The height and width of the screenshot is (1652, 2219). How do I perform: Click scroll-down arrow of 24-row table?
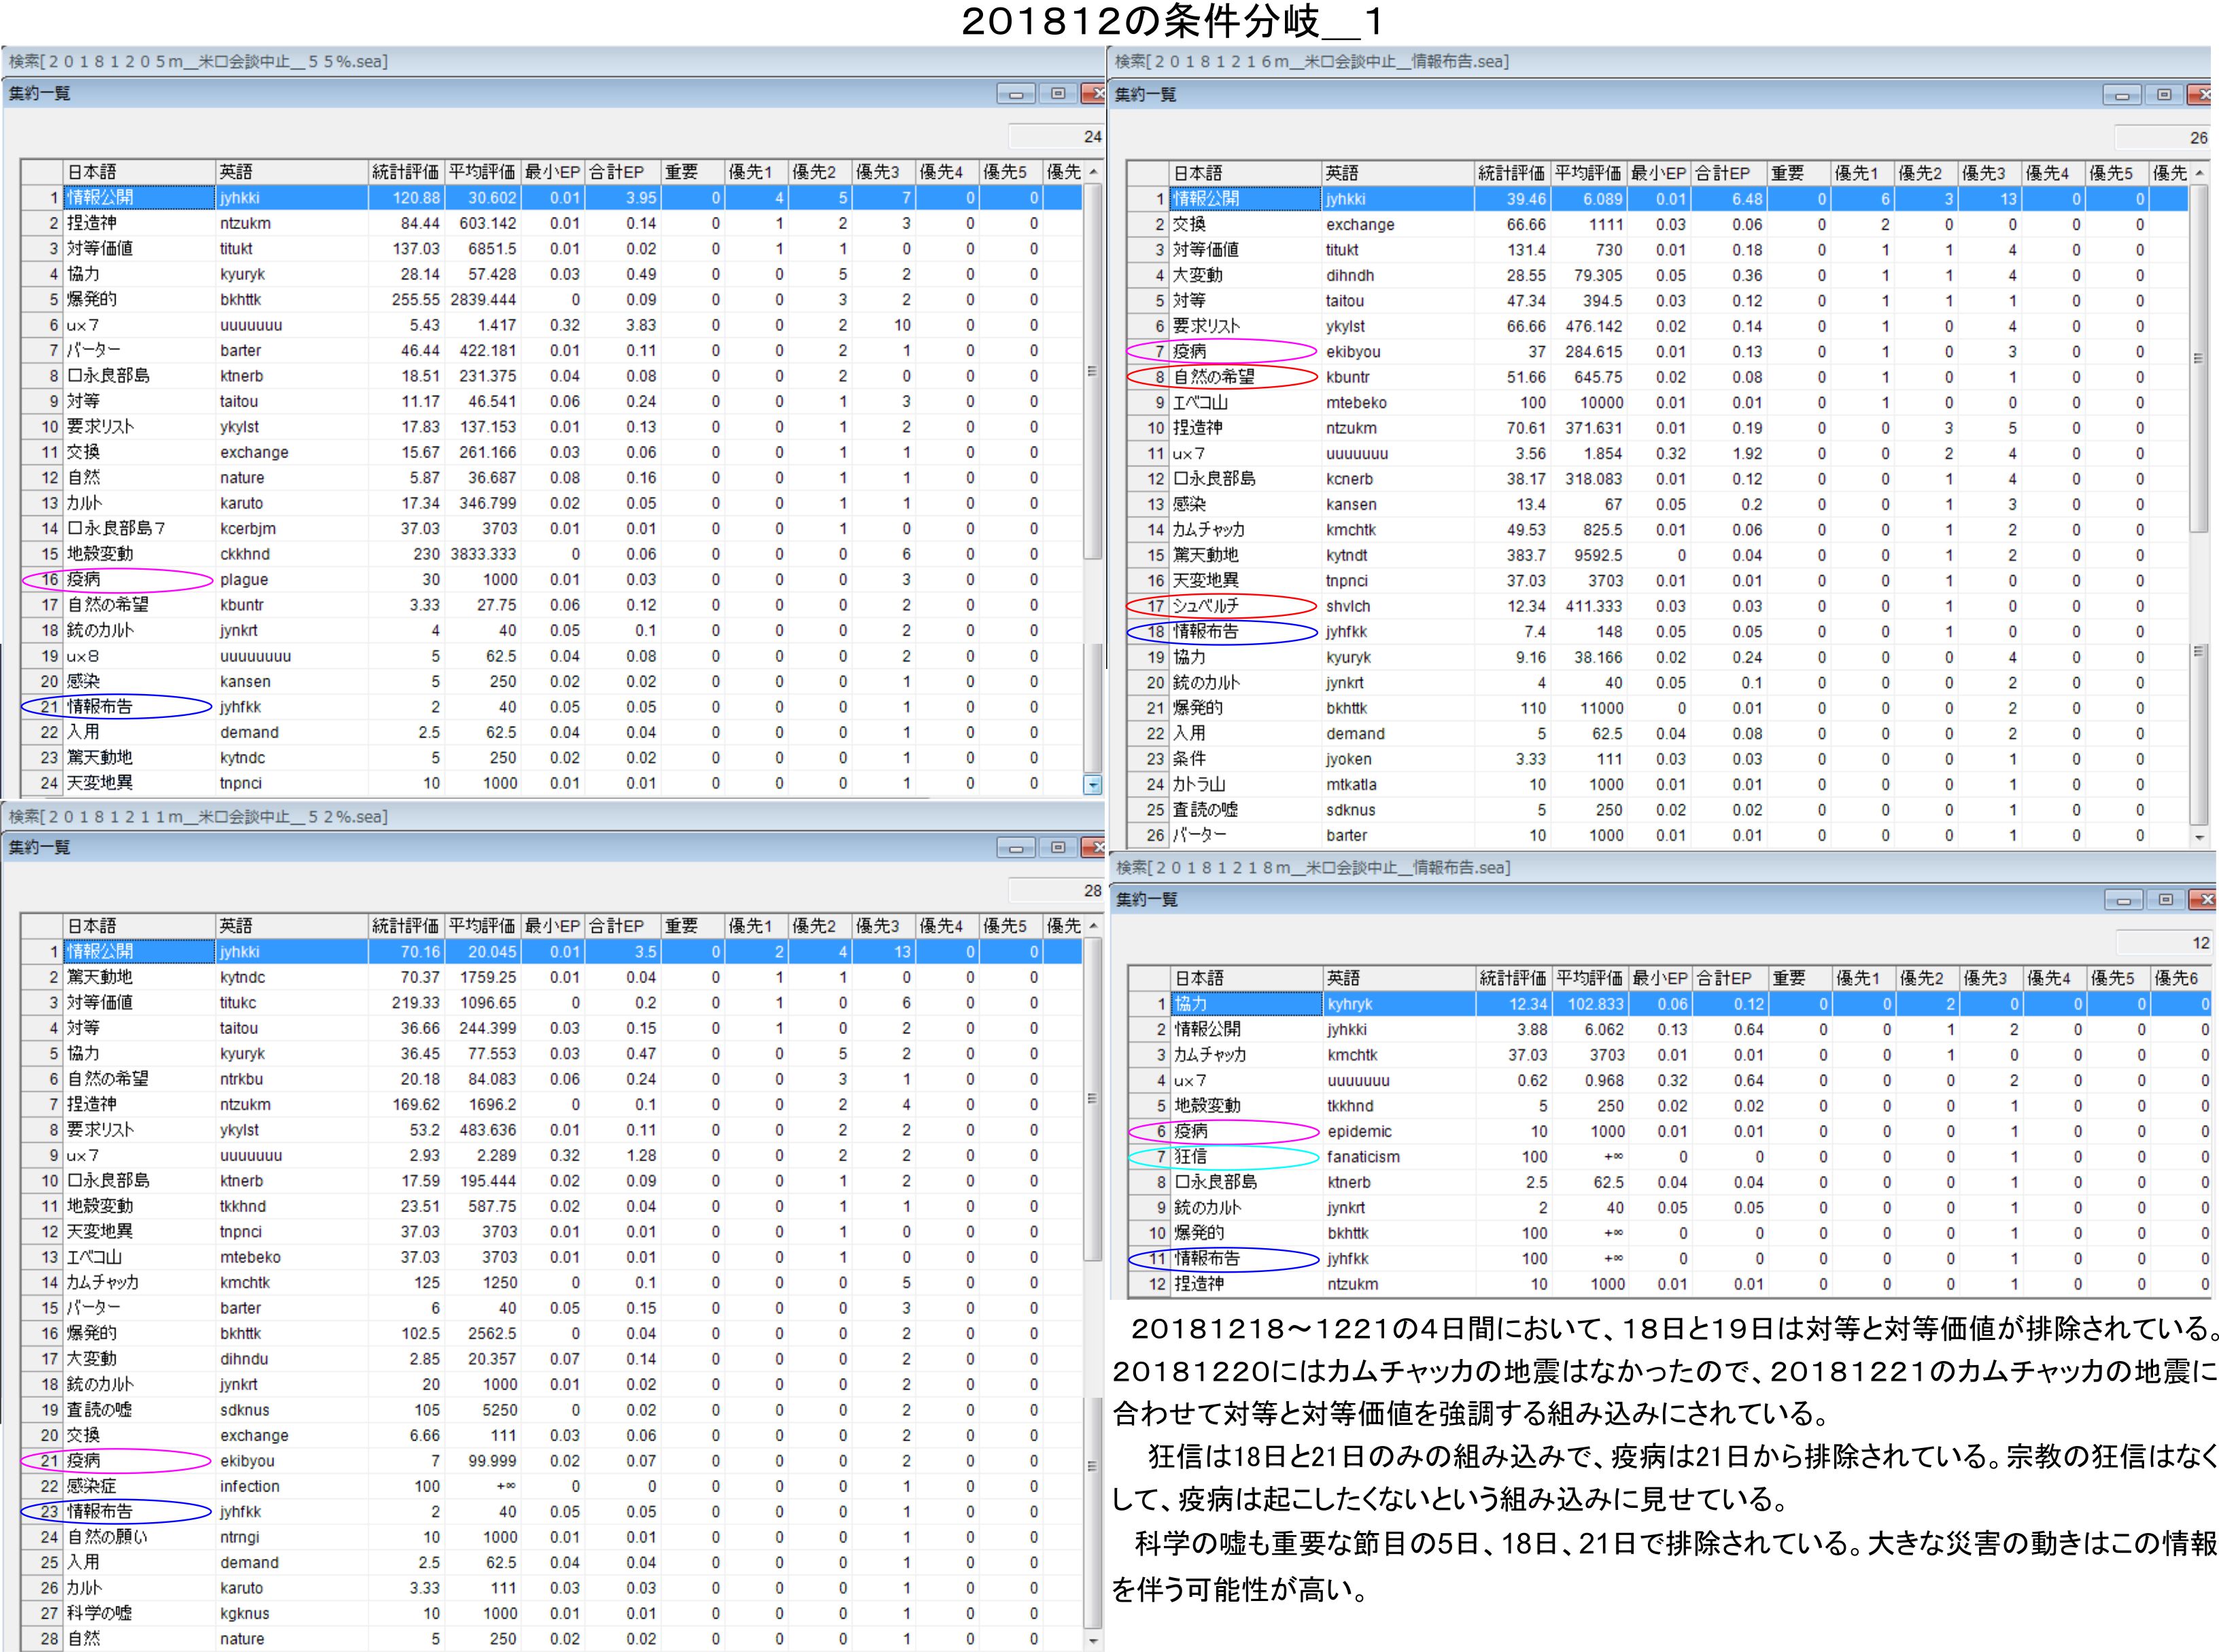tap(1093, 785)
